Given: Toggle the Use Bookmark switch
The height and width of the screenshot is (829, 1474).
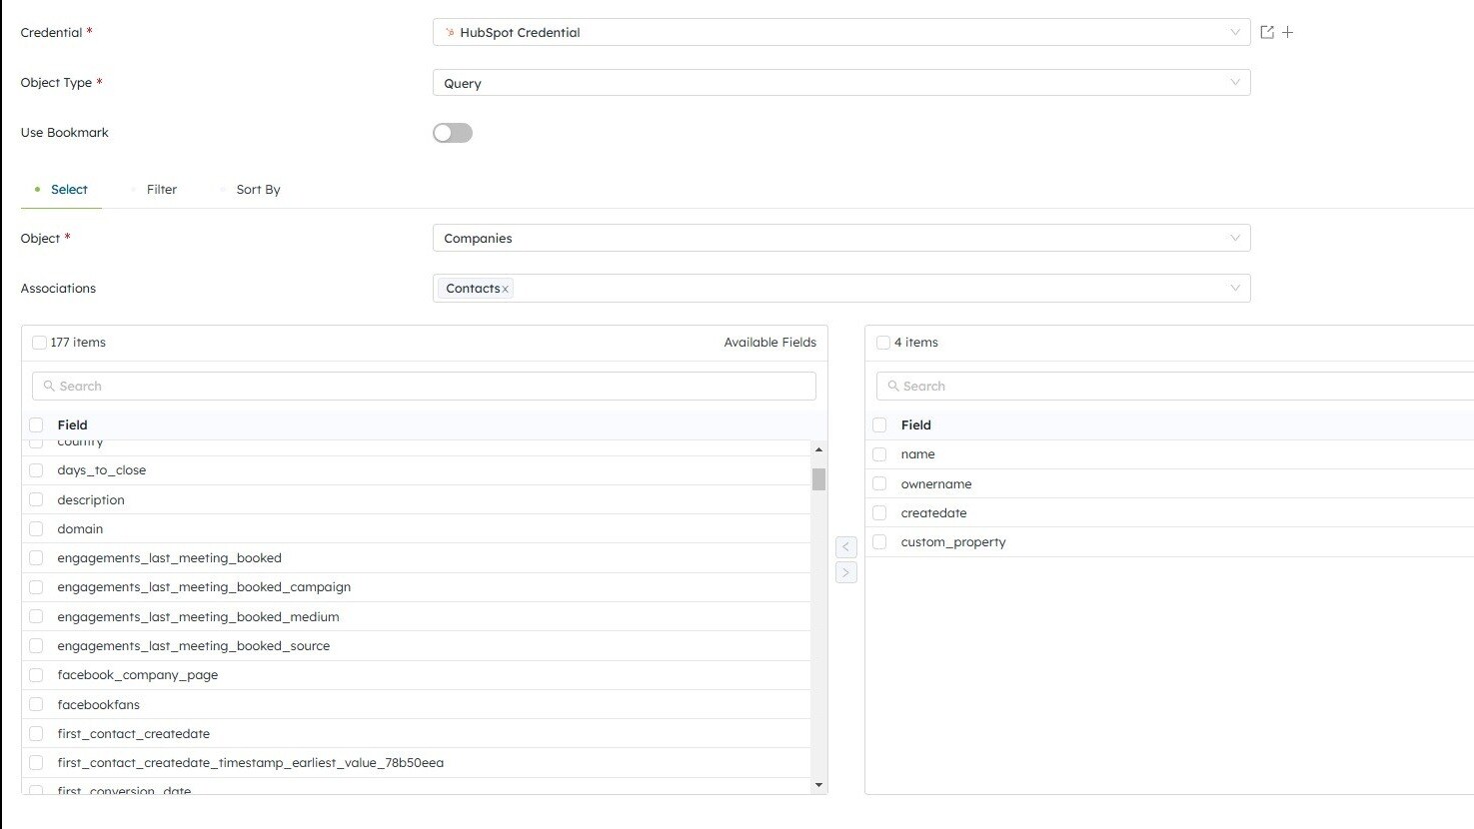Looking at the screenshot, I should 452,133.
